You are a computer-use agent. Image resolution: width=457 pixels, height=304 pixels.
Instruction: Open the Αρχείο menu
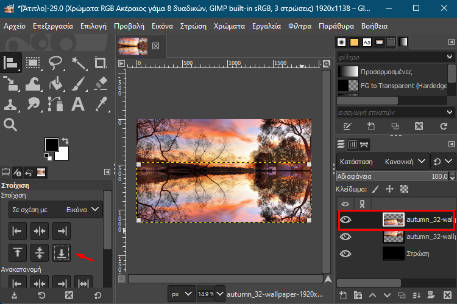pos(15,26)
